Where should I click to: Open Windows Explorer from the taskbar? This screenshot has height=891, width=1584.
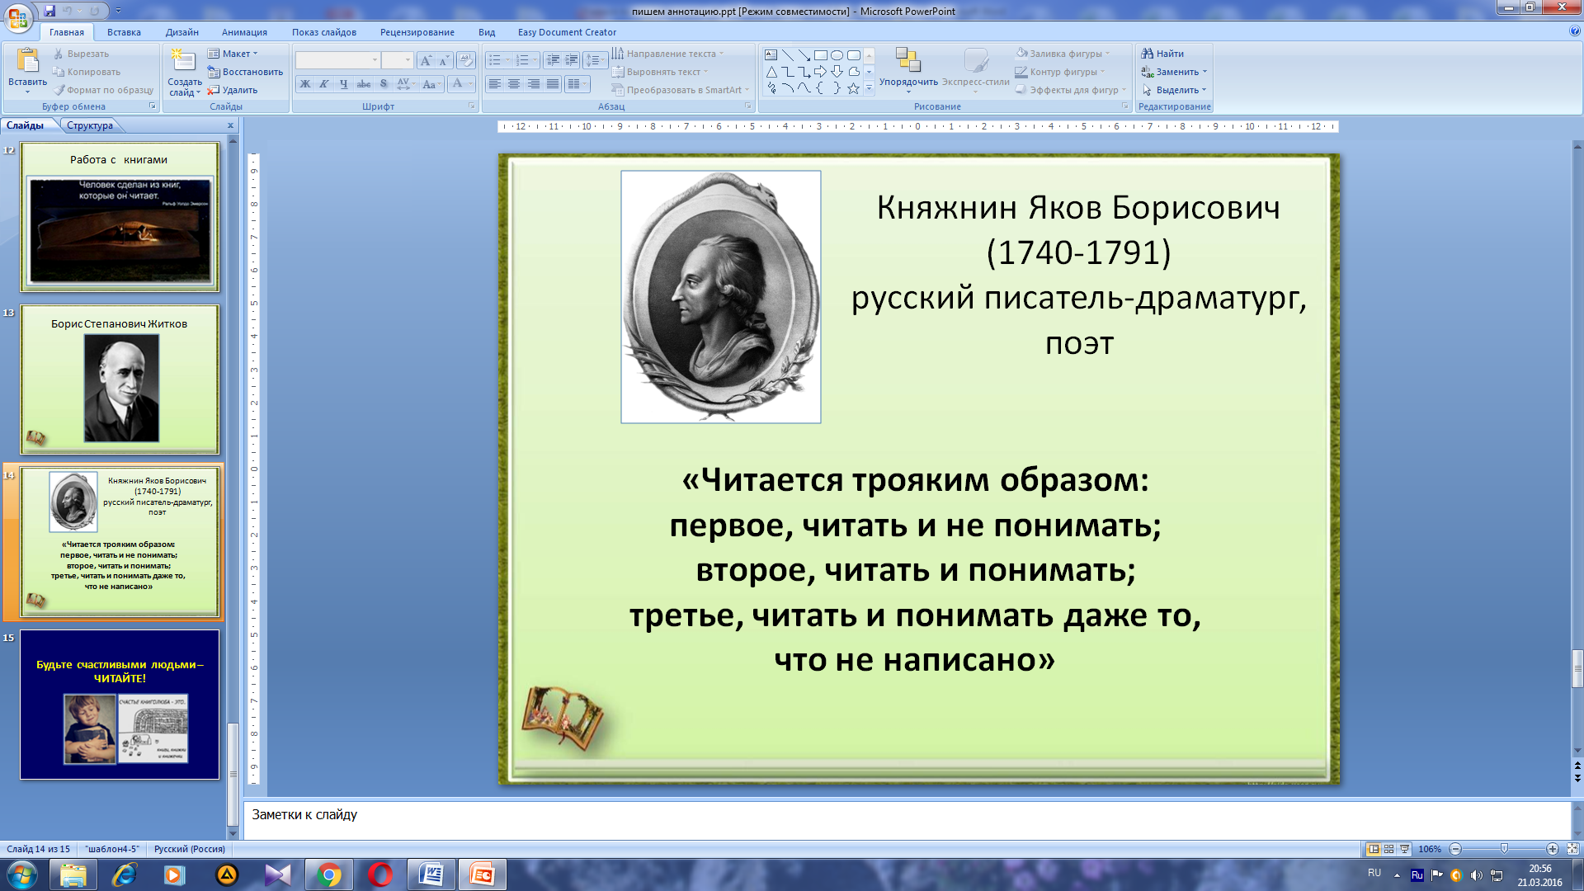click(73, 874)
